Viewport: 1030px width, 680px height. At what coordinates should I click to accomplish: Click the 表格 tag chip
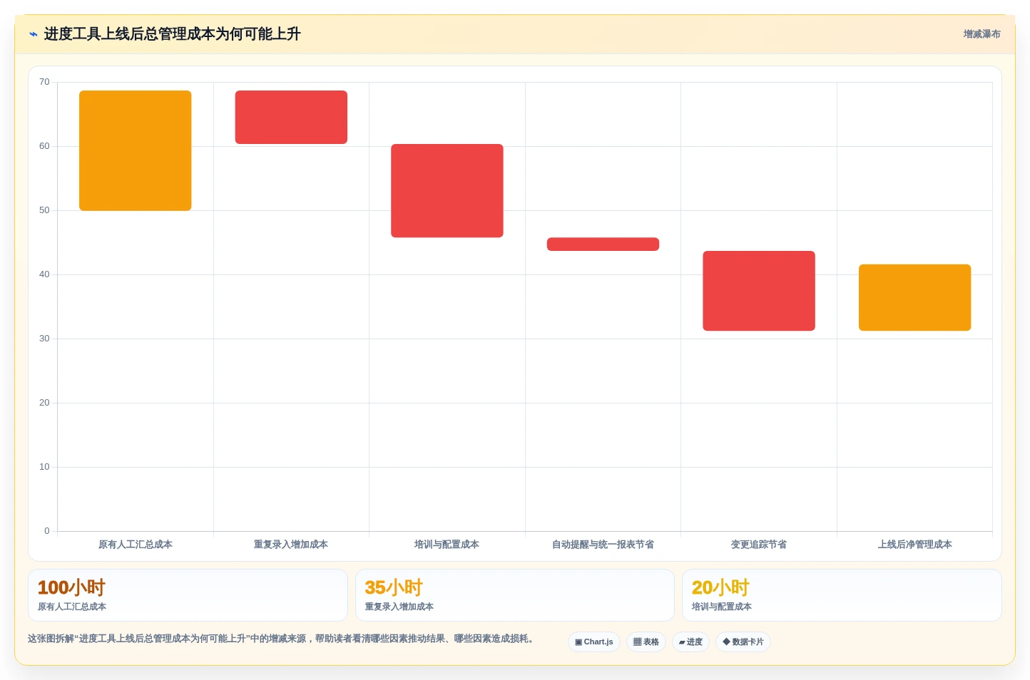[x=646, y=642]
